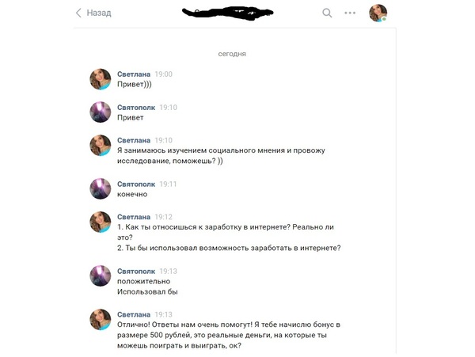Open Светлана's avatar beside the Привет))) message
This screenshot has width=475, height=357.
101,79
